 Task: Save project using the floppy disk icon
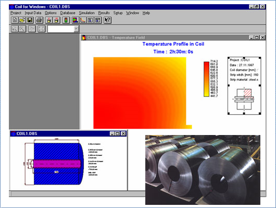(x=30, y=20)
